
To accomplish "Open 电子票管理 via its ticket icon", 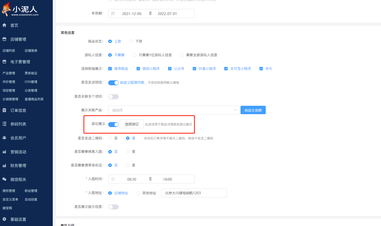I will (x=4, y=62).
